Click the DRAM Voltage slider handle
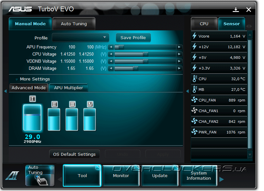The width and height of the screenshot is (264, 191). coord(135,69)
